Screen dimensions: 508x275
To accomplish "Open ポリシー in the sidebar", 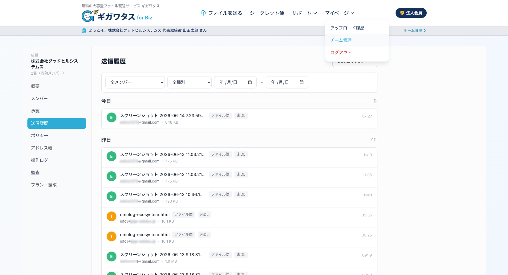I will click(x=57, y=136).
